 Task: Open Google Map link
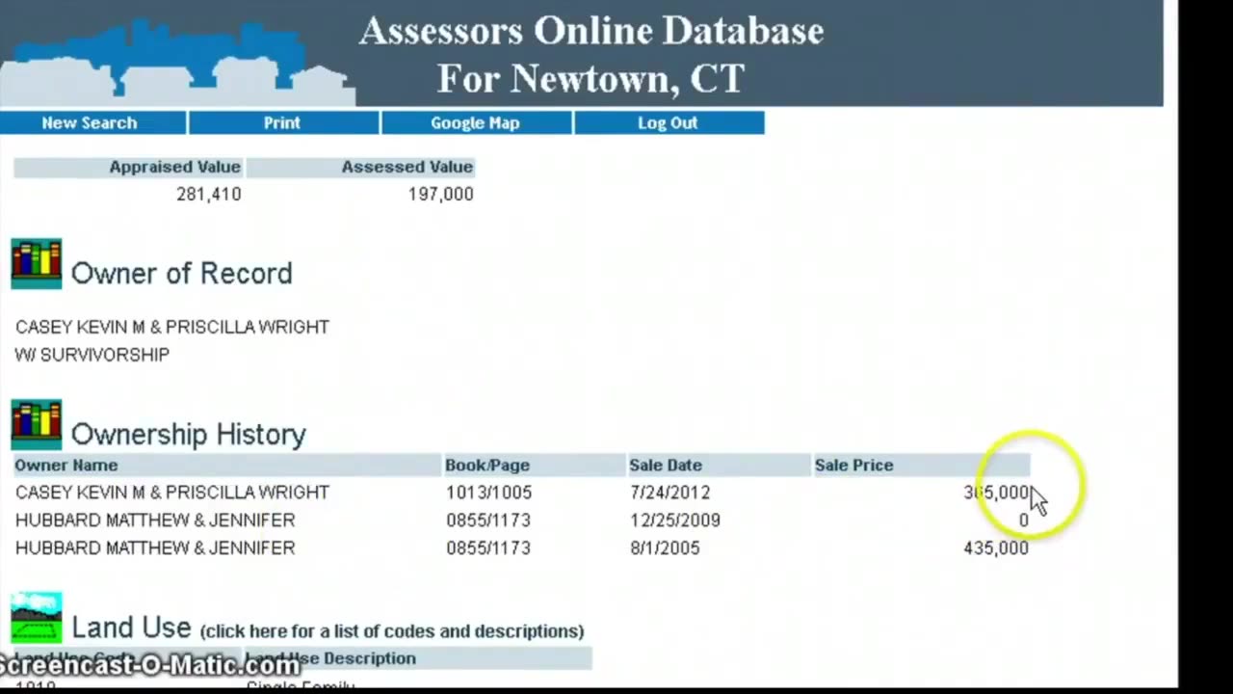(476, 122)
